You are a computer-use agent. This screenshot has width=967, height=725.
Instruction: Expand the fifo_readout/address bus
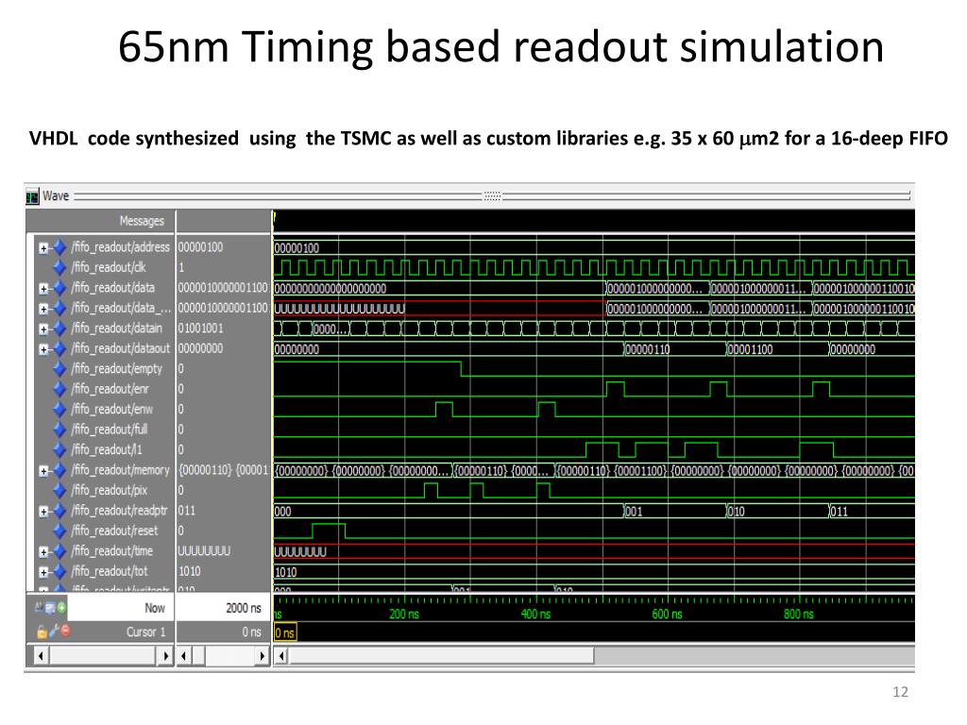coord(43,248)
